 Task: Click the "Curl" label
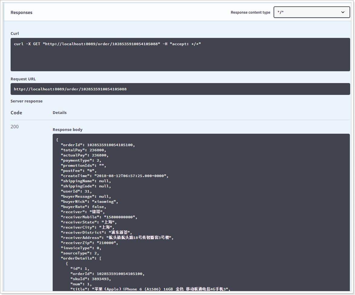click(15, 34)
